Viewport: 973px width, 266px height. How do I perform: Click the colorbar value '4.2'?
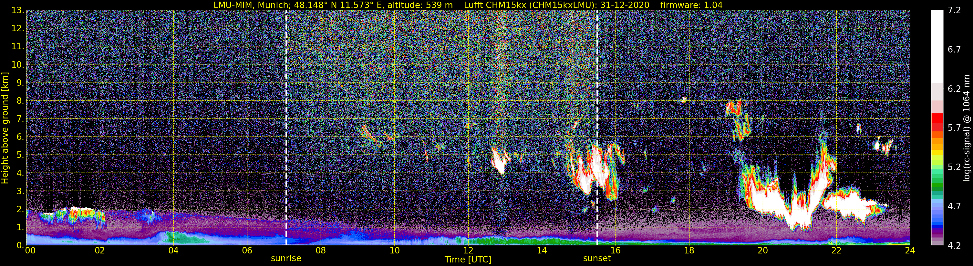954,245
